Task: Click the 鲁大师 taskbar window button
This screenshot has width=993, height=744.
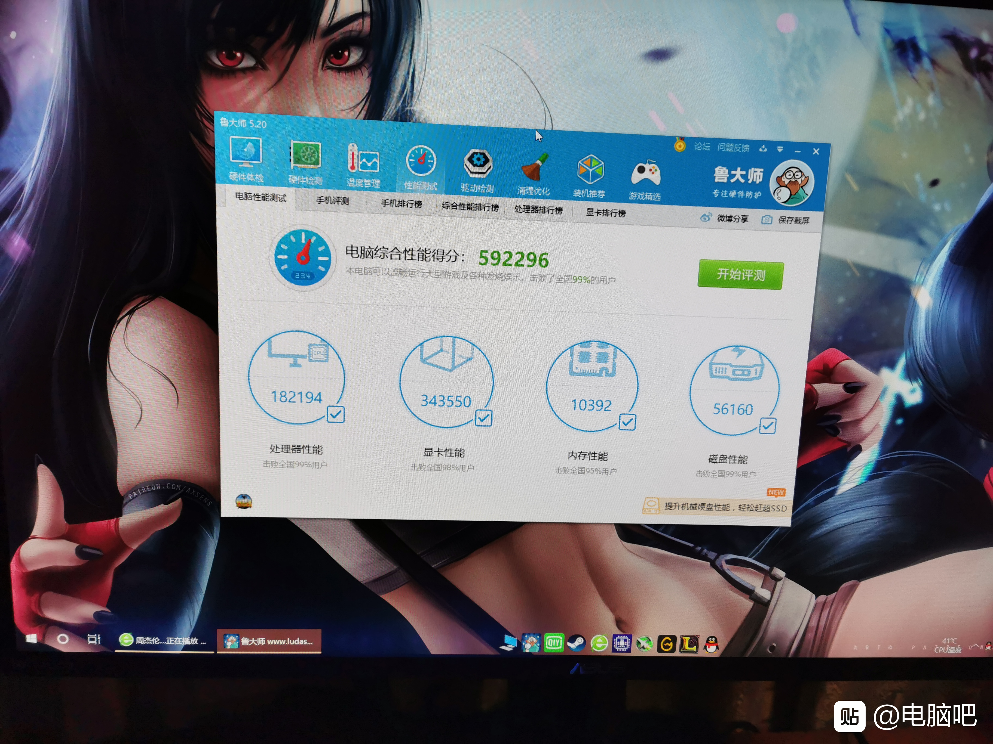Action: pyautogui.click(x=269, y=641)
